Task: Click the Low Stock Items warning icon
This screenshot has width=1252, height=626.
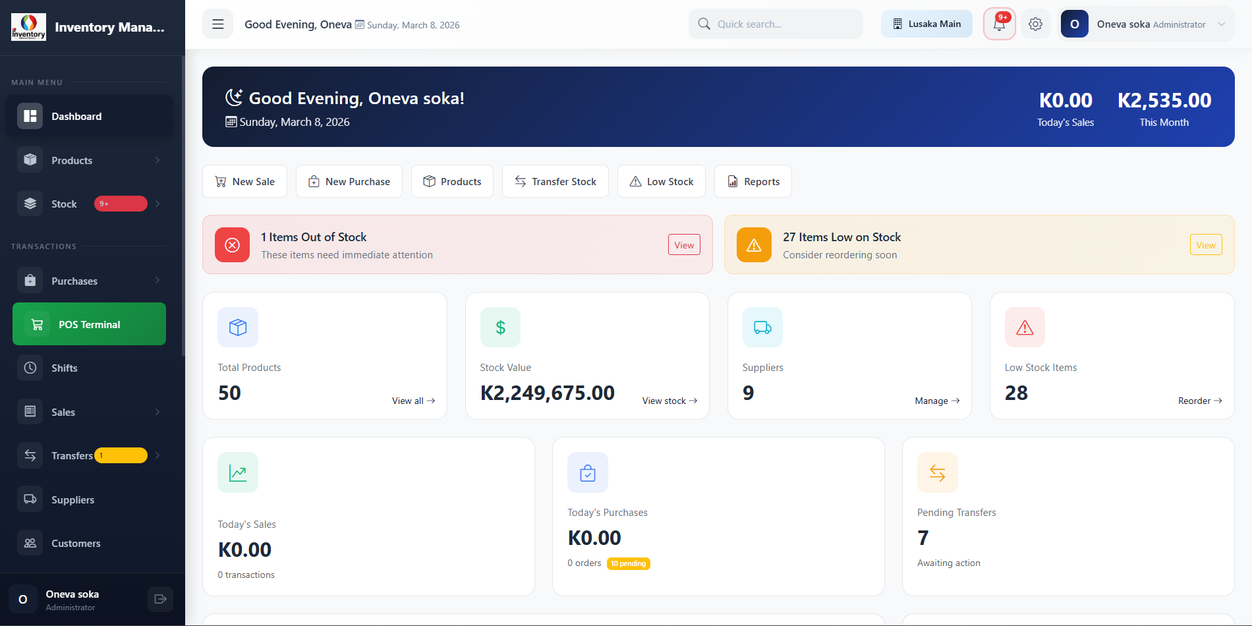Action: point(1024,327)
